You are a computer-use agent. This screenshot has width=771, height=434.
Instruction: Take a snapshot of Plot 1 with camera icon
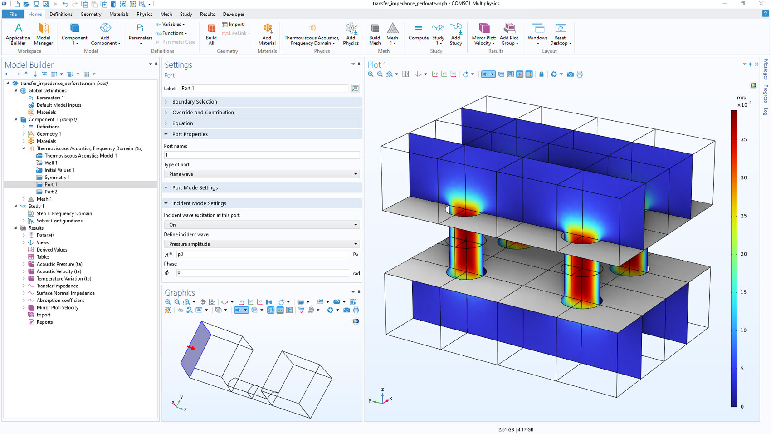(570, 74)
